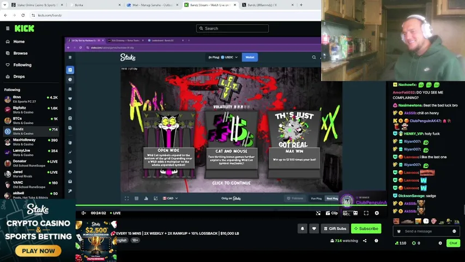The width and height of the screenshot is (465, 262).
Task: Click game fullscreen icon in Stake toolbar
Action: pos(126,198)
